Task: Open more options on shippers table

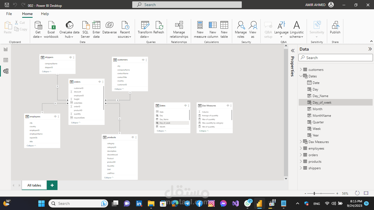Action: (74, 57)
